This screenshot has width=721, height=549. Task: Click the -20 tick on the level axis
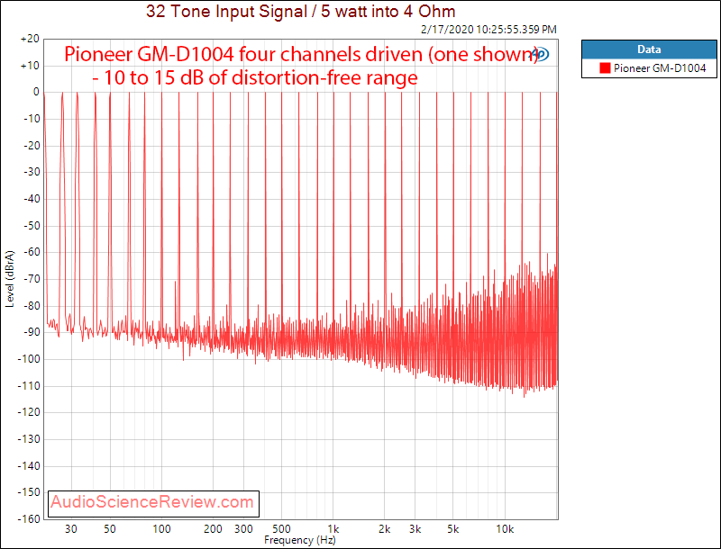(x=32, y=146)
